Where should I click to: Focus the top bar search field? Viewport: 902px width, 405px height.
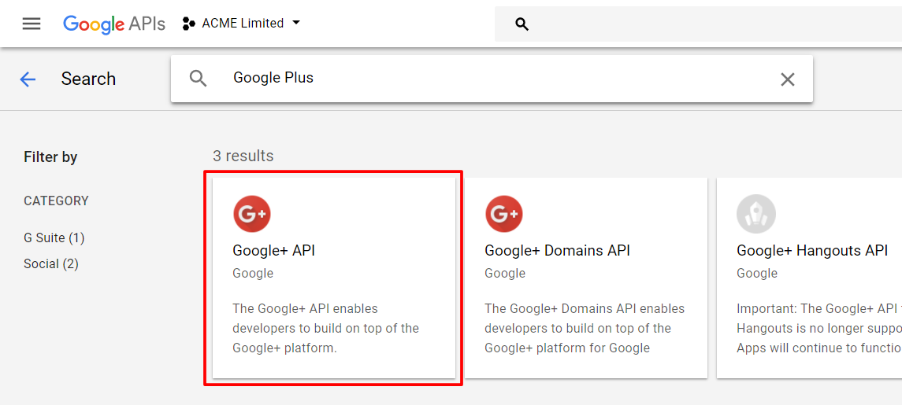pyautogui.click(x=698, y=24)
